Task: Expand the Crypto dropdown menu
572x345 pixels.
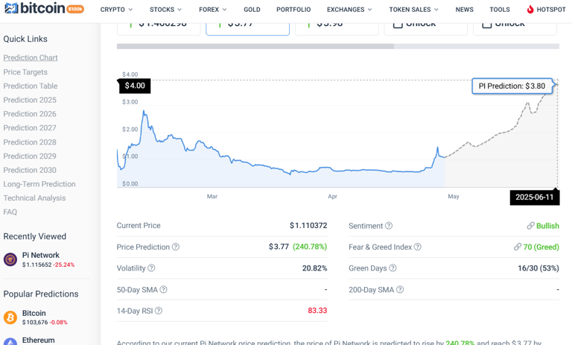Action: [116, 10]
